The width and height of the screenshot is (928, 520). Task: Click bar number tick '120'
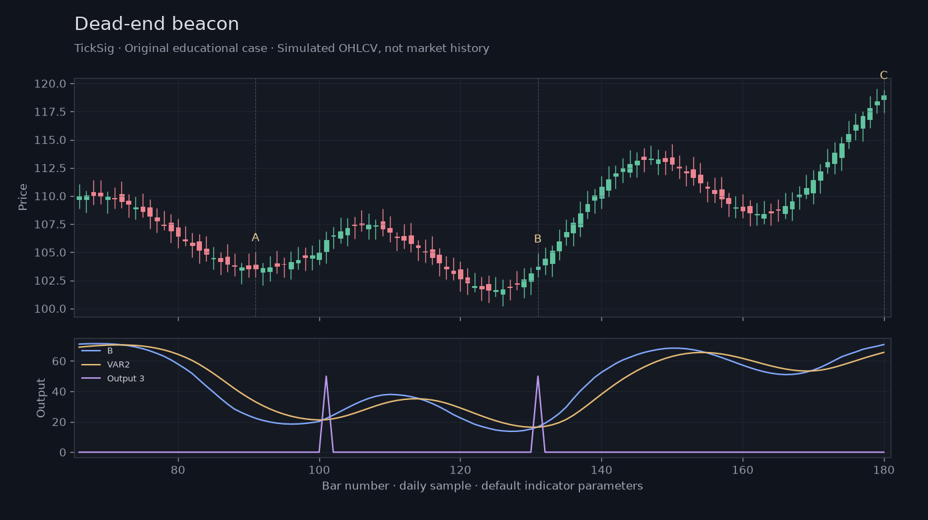tap(460, 469)
